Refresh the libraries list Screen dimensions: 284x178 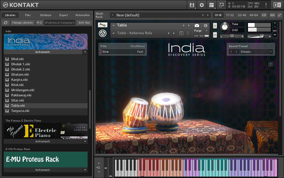pos(5,23)
